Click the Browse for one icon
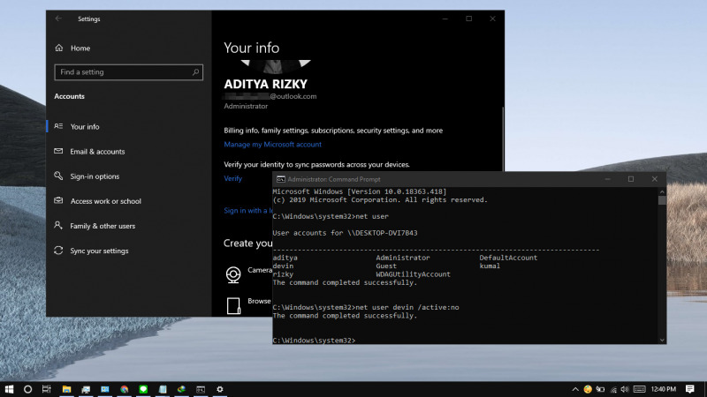This screenshot has width=707, height=397. tap(233, 305)
